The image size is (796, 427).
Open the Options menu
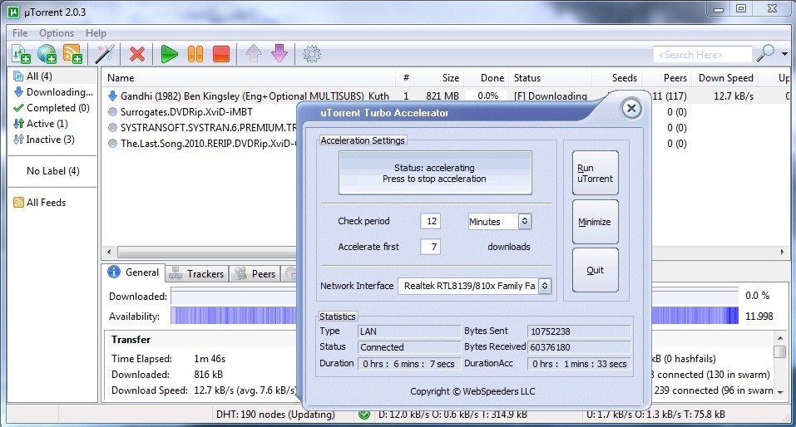coord(57,33)
